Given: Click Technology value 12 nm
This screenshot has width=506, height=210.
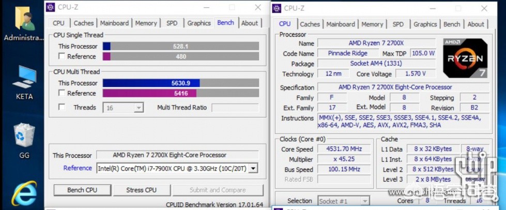Looking at the screenshot, I should pyautogui.click(x=333, y=73).
